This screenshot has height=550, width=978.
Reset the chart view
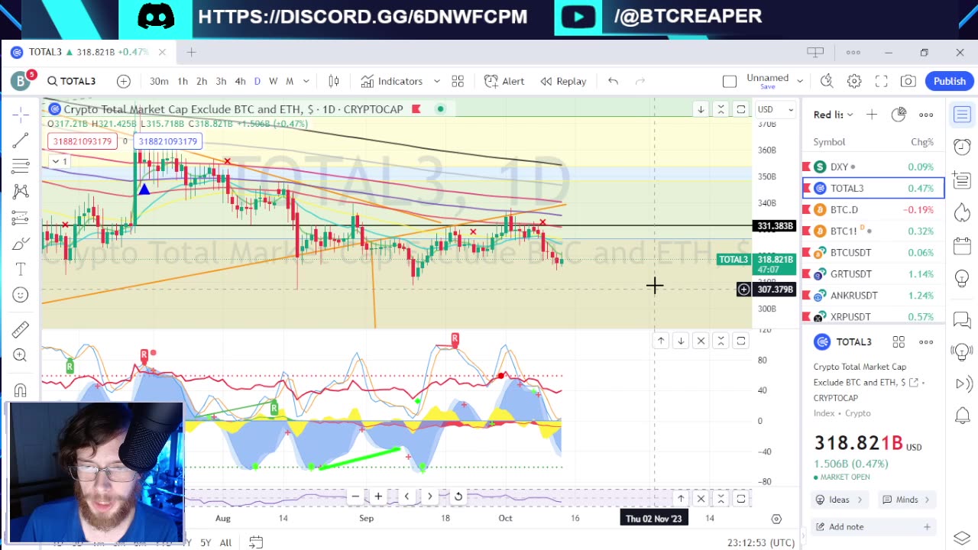coord(458,497)
